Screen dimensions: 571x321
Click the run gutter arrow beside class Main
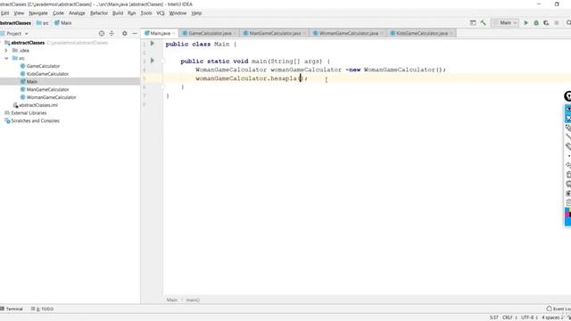click(x=153, y=44)
